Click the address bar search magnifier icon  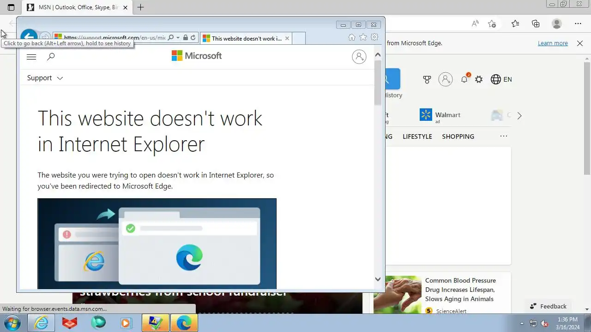[x=171, y=38]
